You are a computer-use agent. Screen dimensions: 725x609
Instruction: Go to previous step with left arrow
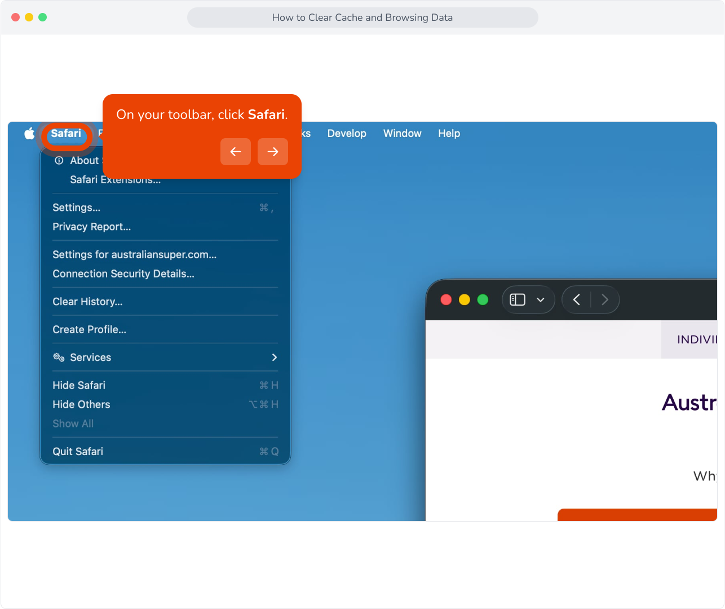tap(236, 152)
